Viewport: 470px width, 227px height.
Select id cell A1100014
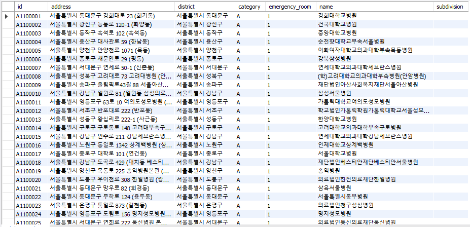tap(30, 128)
